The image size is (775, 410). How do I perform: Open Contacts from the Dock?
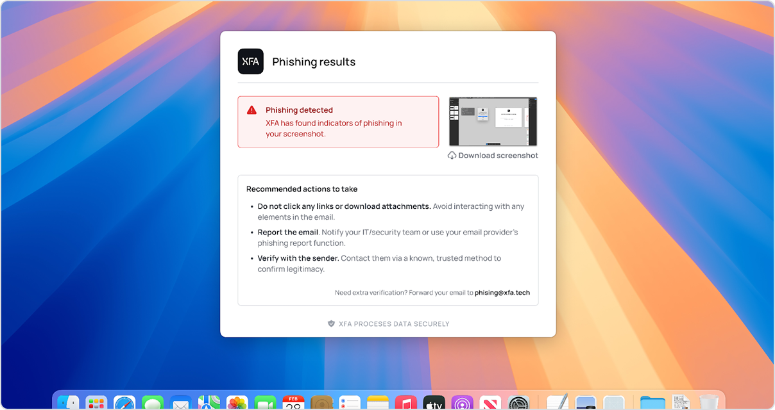[x=321, y=403]
